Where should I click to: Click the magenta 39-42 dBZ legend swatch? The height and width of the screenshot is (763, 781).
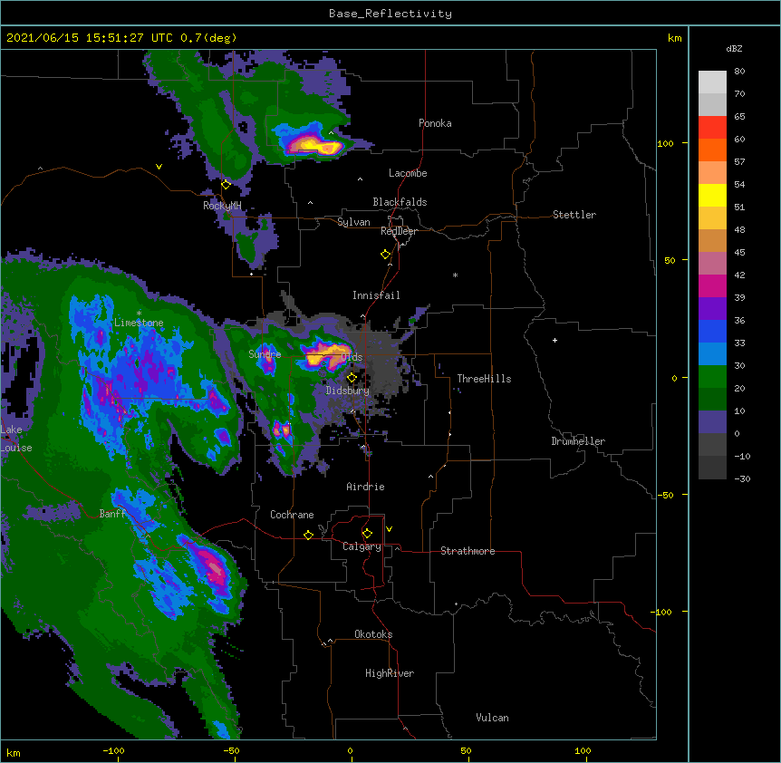712,285
